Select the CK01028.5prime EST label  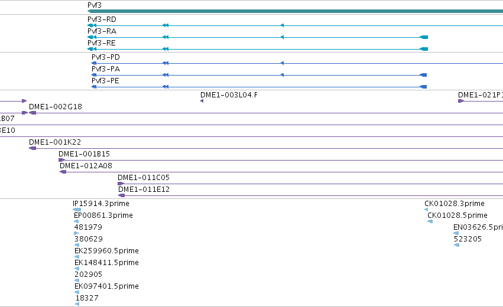pos(457,215)
